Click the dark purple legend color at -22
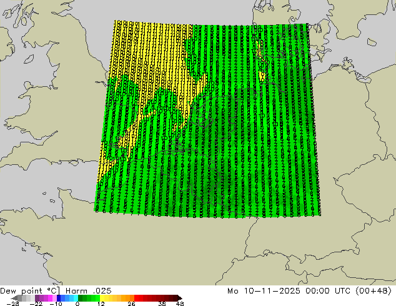Screen dimensions: 396x306 [x=37, y=298]
